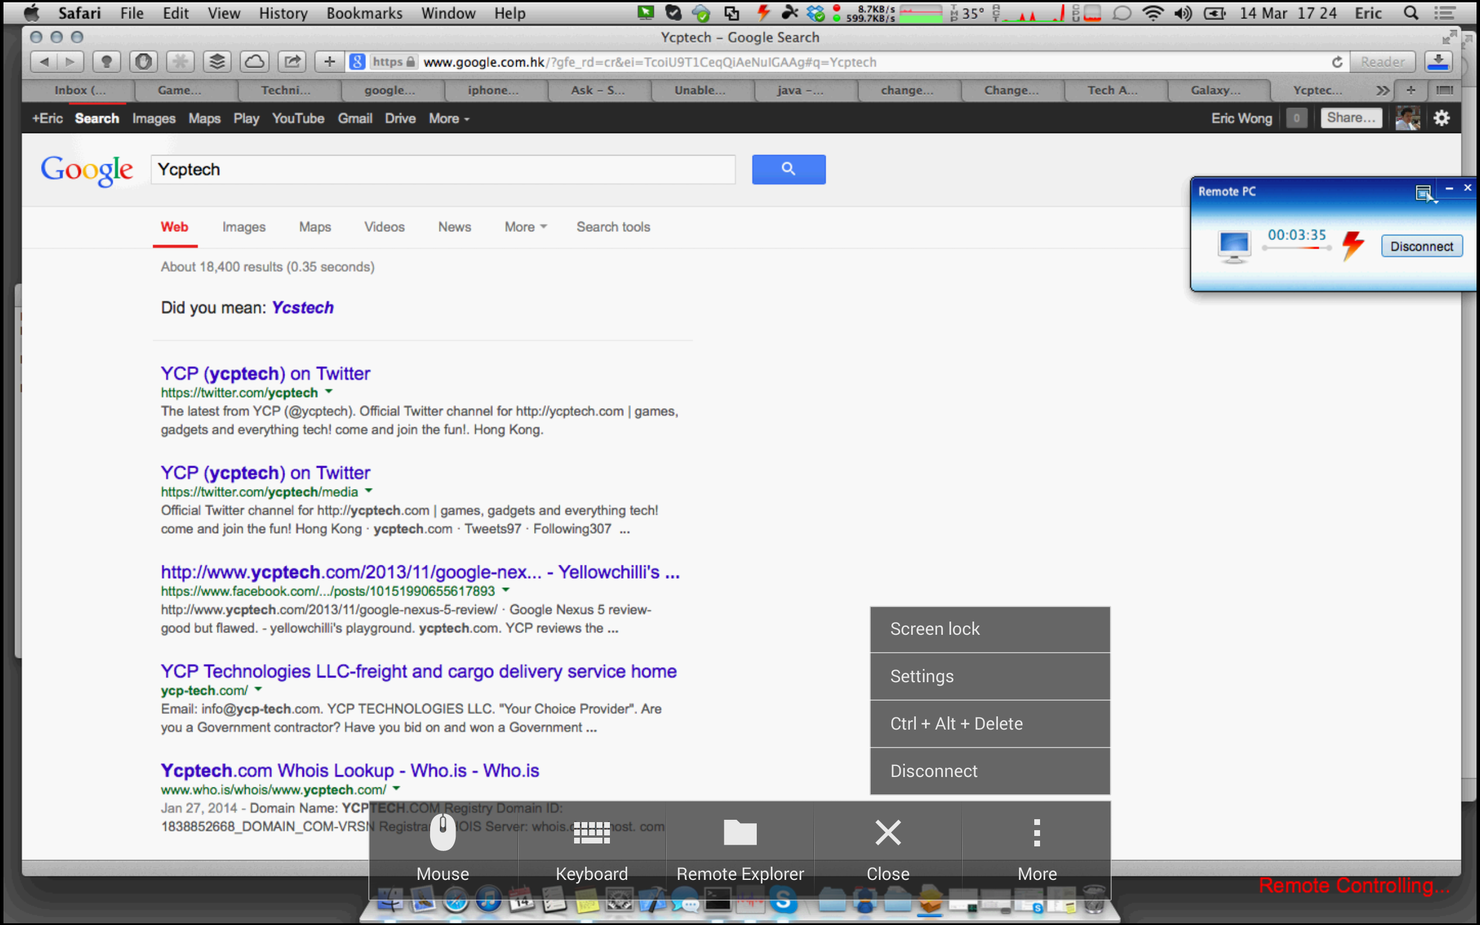The width and height of the screenshot is (1480, 925).
Task: Switch to the Galaxy... tab
Action: (1216, 91)
